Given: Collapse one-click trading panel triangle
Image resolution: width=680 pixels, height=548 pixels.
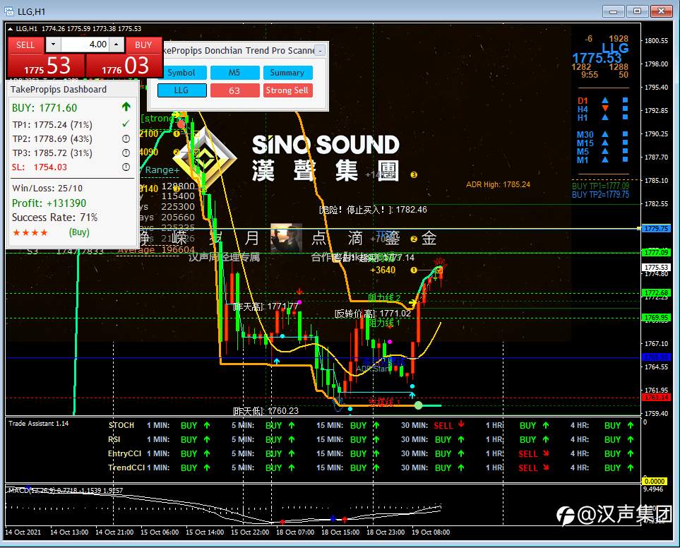Looking at the screenshot, I should 10,29.
